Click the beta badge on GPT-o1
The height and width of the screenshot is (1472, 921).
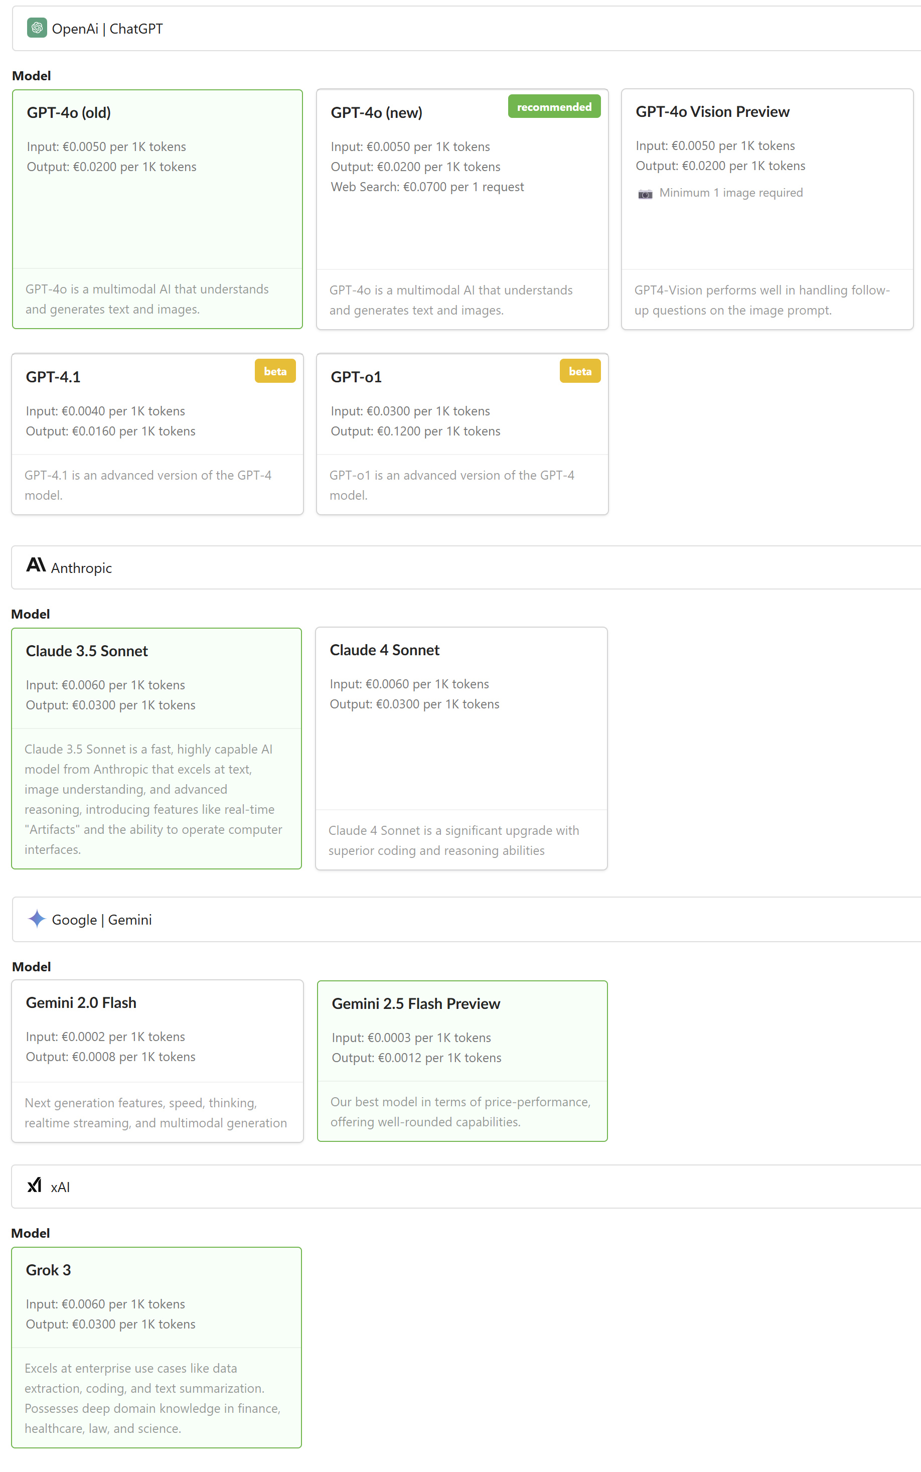580,371
